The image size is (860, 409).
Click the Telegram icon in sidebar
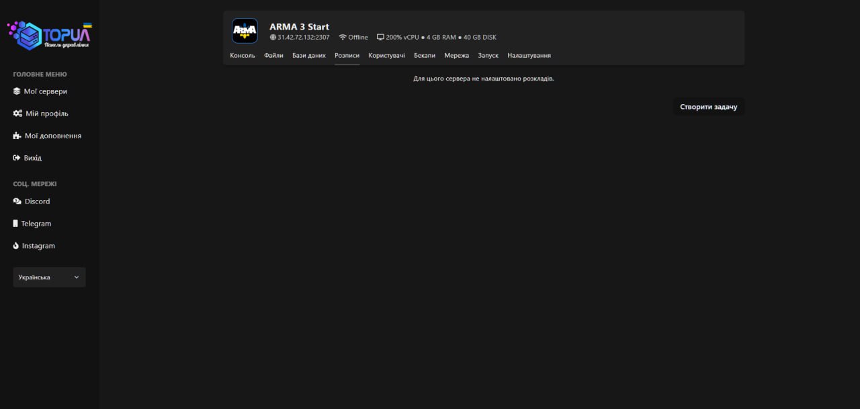click(x=15, y=224)
